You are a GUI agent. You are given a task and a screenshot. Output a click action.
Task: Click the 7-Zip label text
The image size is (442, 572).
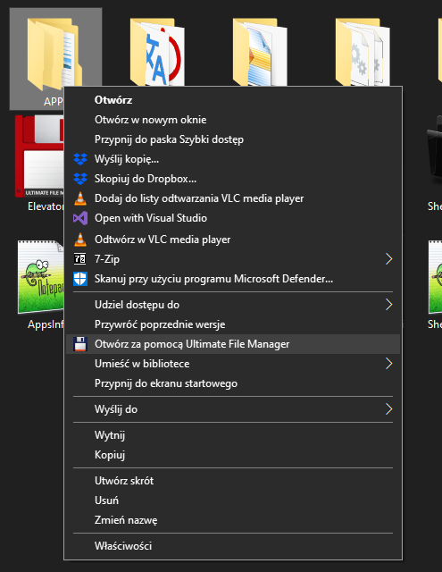pos(107,259)
